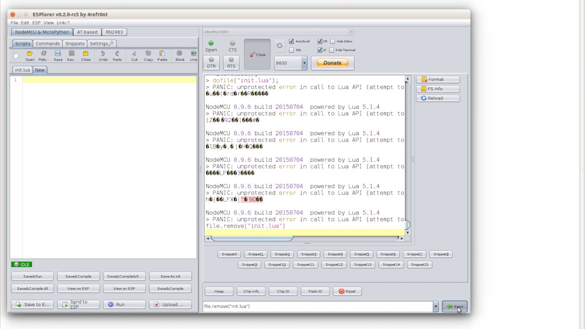Screen dimensions: 585x329
Task: Click the Line toolbar icon
Action: coord(193,56)
